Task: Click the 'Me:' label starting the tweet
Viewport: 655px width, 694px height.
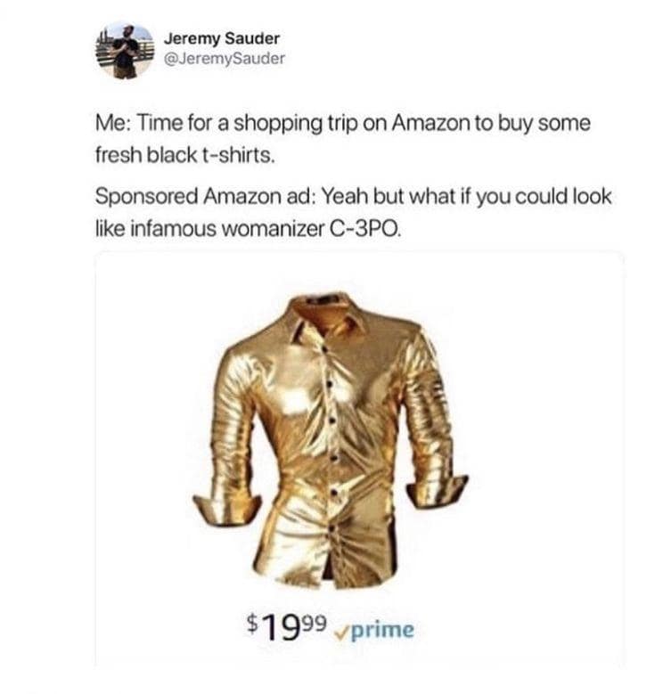Action: pyautogui.click(x=113, y=123)
